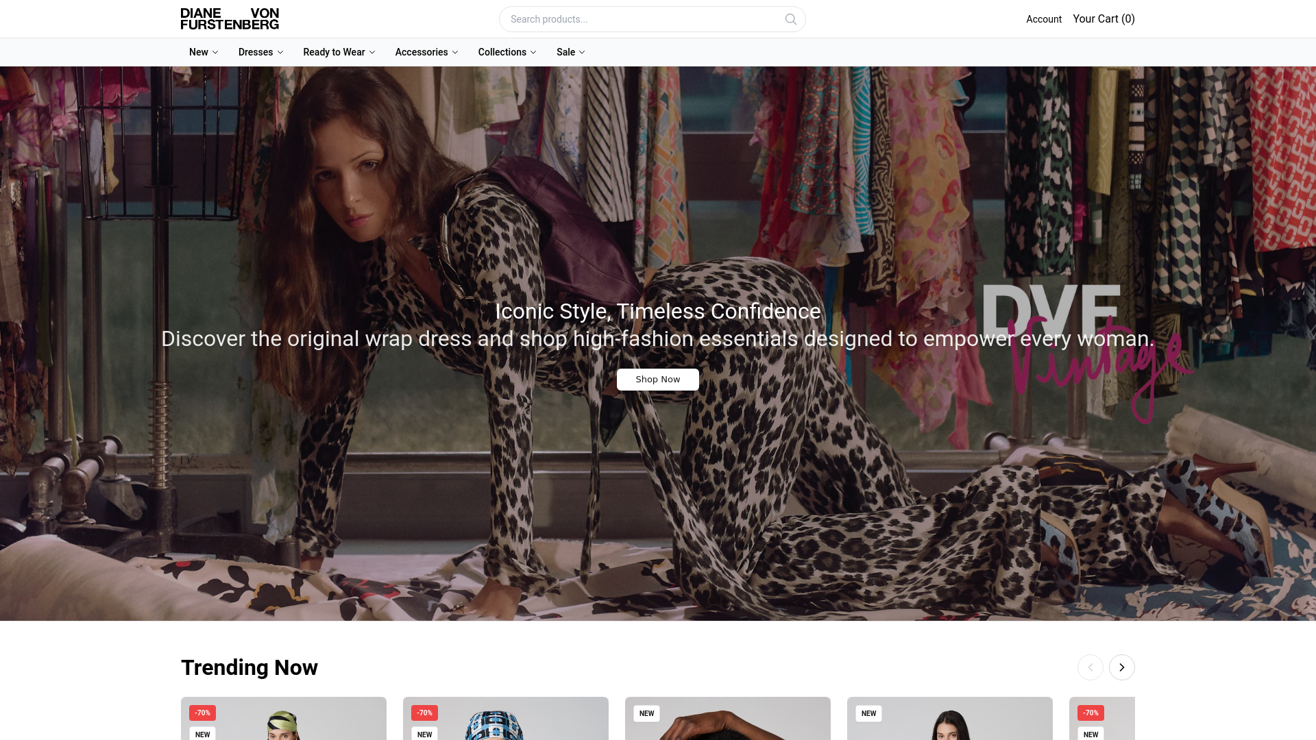Click the Shop Now button
This screenshot has width=1316, height=740.
pos(658,380)
